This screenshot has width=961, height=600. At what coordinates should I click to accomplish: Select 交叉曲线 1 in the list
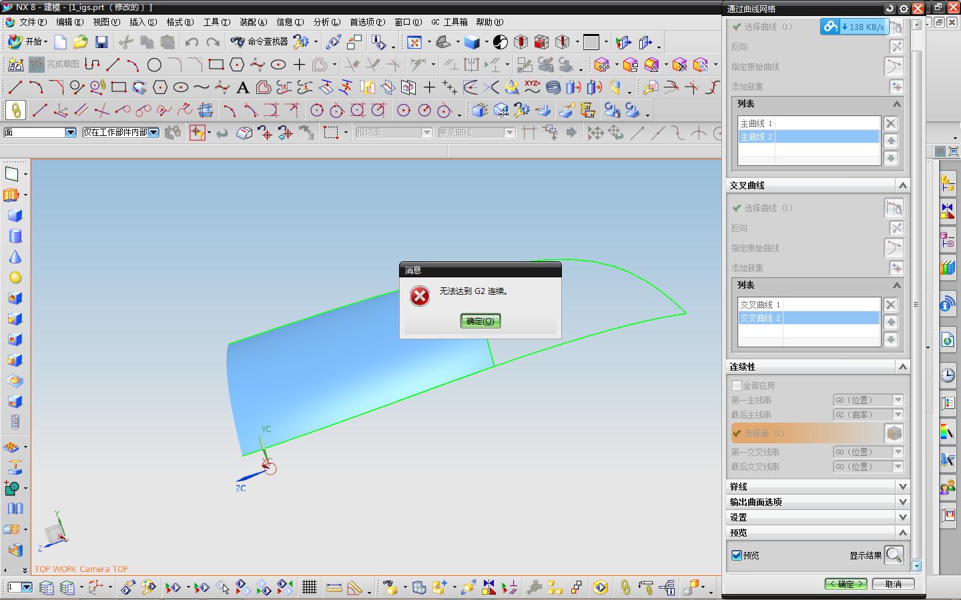pyautogui.click(x=809, y=305)
